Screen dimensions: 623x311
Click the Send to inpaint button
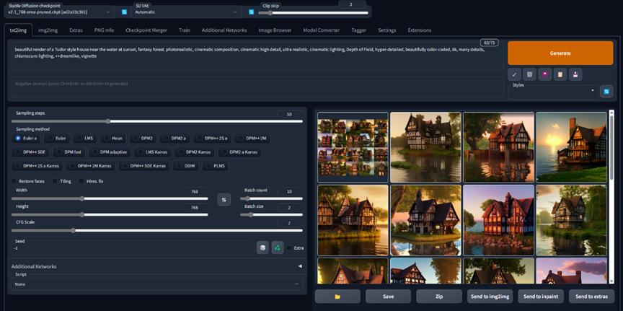point(540,297)
